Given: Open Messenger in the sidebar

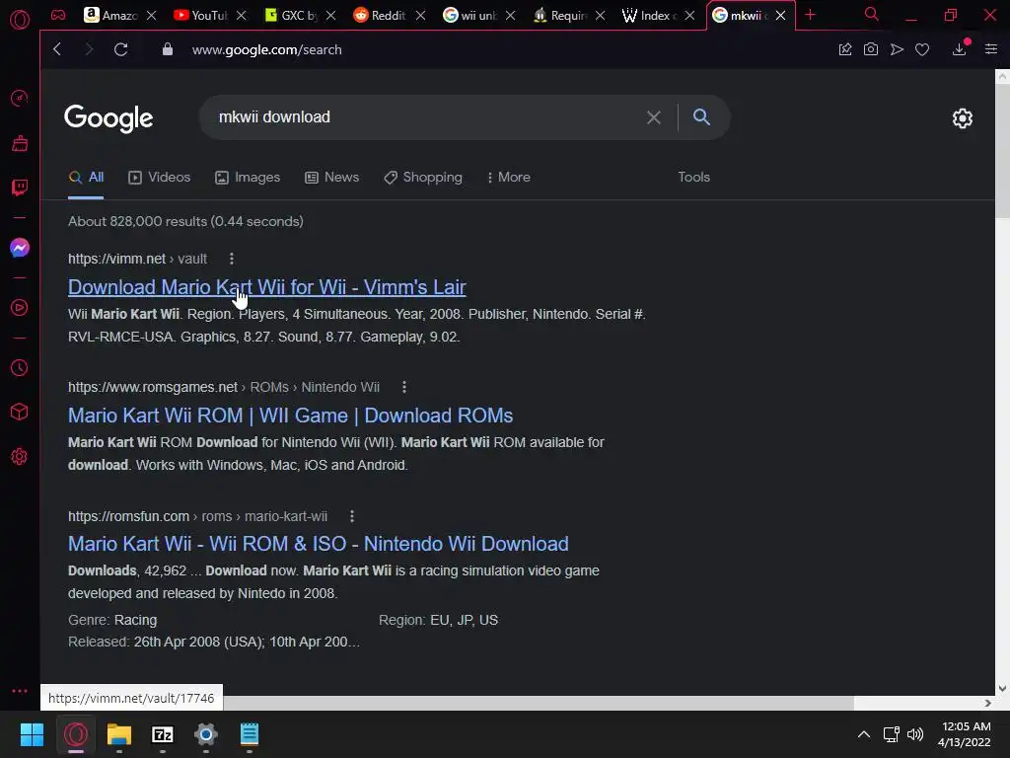Looking at the screenshot, I should point(20,248).
